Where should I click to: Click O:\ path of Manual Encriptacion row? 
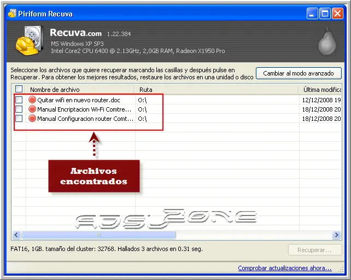click(x=142, y=109)
